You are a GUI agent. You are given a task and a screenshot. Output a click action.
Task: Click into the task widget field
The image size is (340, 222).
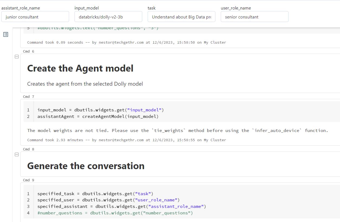[182, 17]
